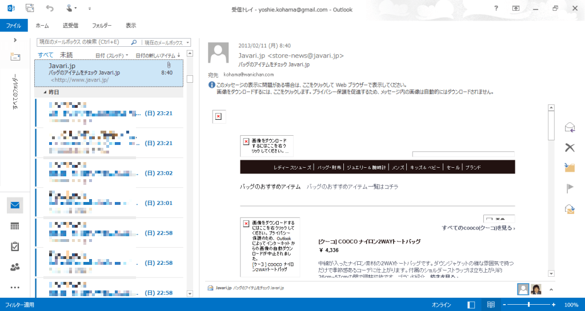
Task: Switch to Calendar view in navigation bar
Action: pyautogui.click(x=15, y=226)
